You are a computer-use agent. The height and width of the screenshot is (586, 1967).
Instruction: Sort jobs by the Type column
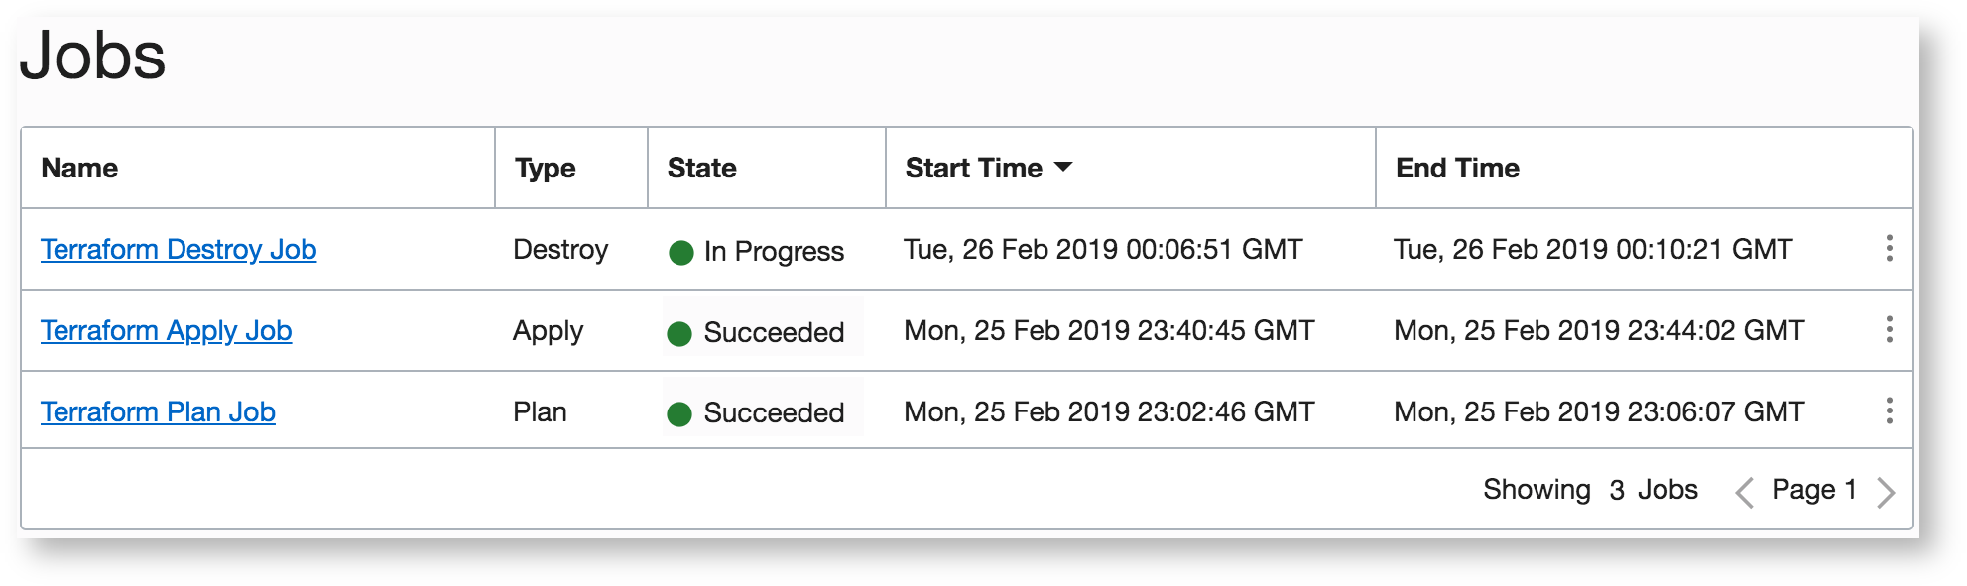pyautogui.click(x=545, y=169)
